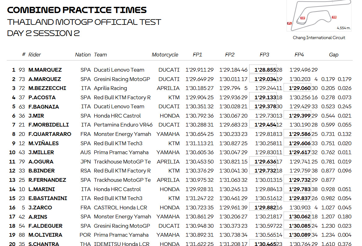
Task: Select M.MARQUEZ rider name
Action: [x=45, y=70]
